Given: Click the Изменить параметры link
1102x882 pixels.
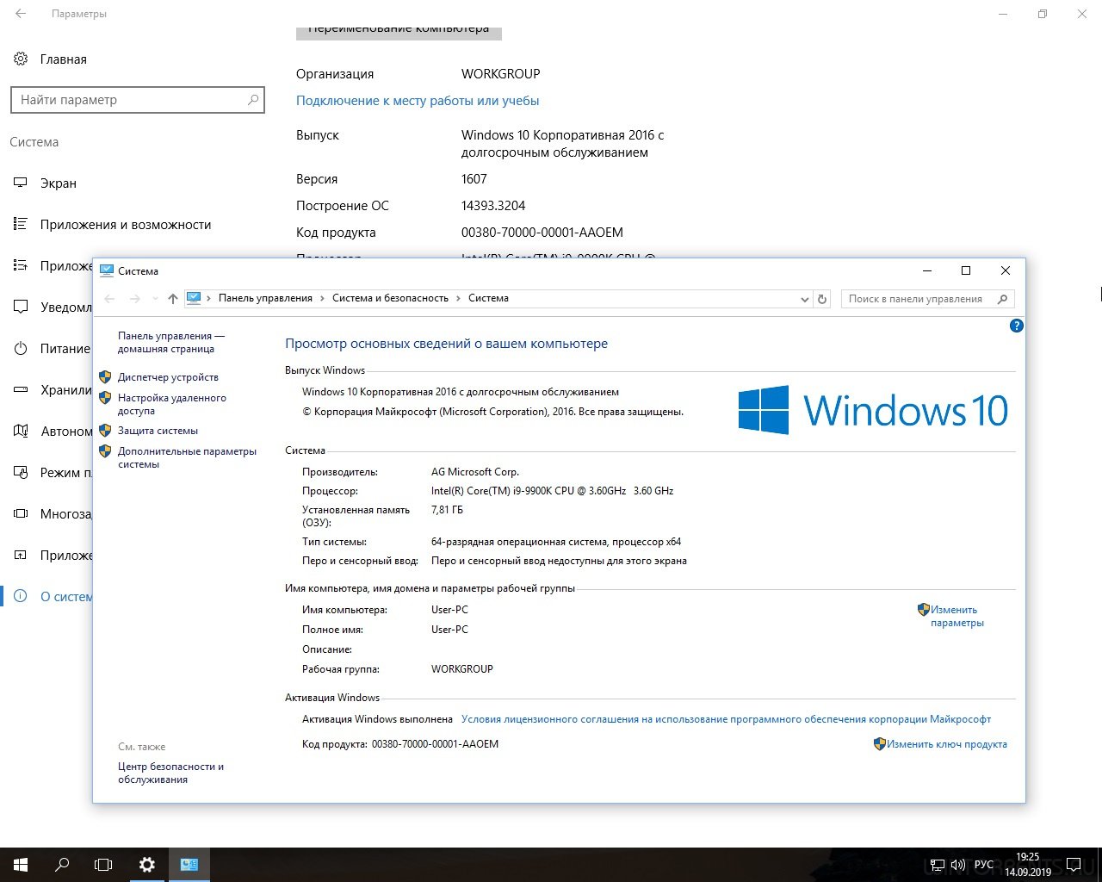Looking at the screenshot, I should (x=957, y=616).
